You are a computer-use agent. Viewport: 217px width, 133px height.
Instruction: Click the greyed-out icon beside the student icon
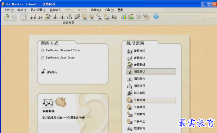(x=139, y=17)
